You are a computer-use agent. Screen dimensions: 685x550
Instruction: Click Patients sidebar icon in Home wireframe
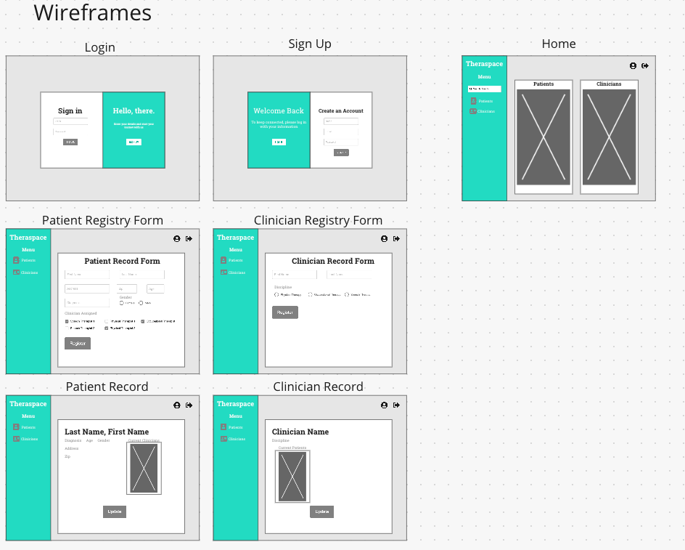click(474, 101)
